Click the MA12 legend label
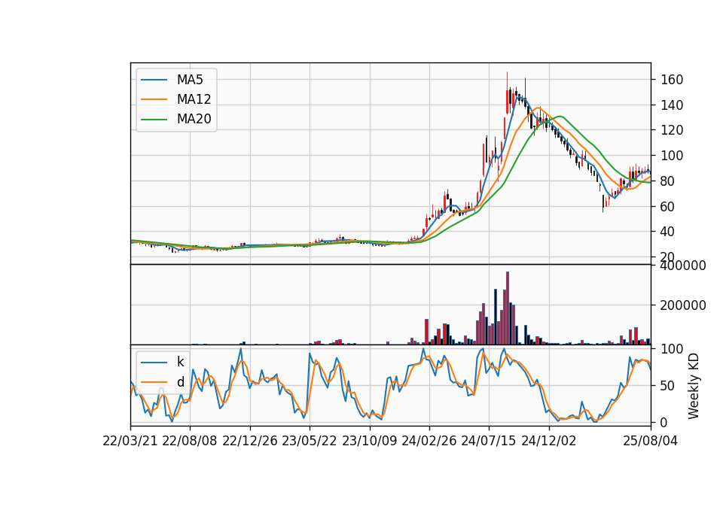723x519 pixels. tap(194, 99)
